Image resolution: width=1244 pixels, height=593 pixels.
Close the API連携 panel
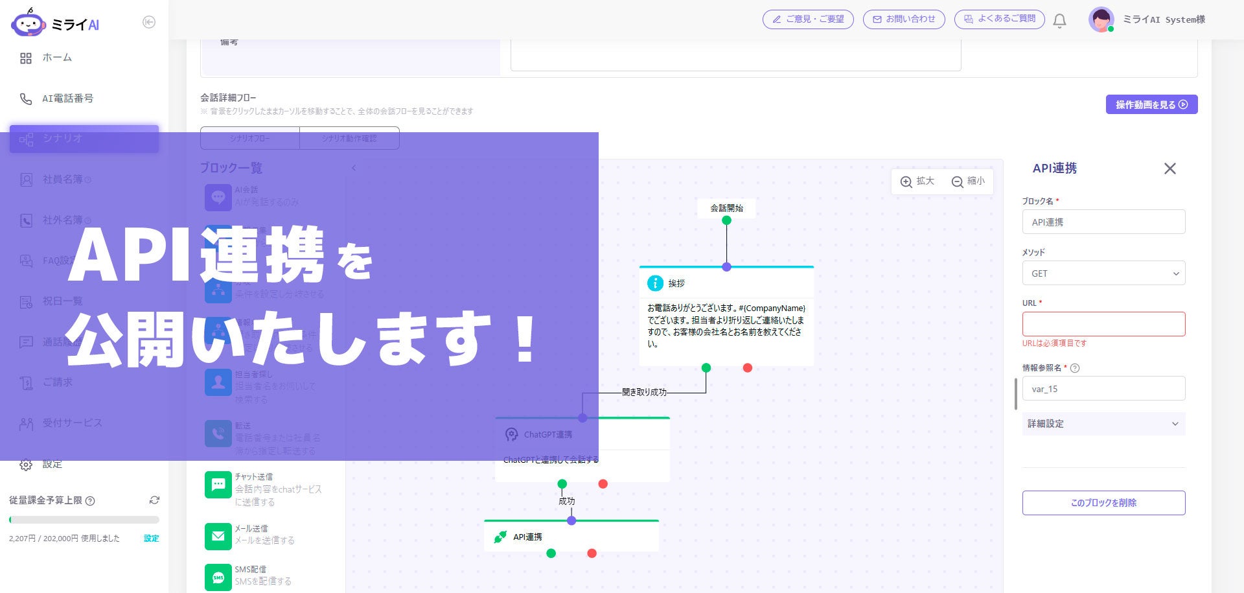coord(1169,169)
